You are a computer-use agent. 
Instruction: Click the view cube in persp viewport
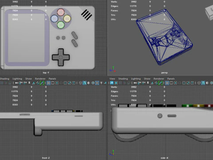209,13
